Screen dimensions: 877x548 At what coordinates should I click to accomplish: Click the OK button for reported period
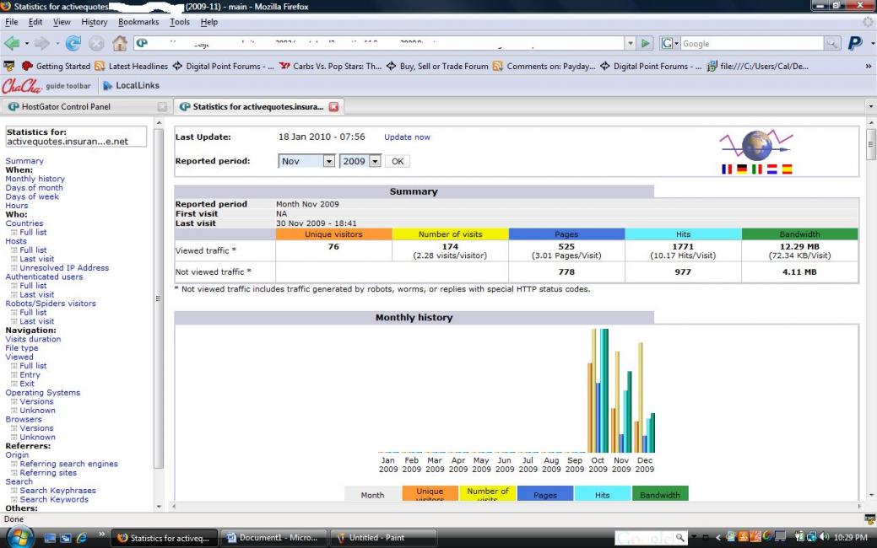pos(397,161)
